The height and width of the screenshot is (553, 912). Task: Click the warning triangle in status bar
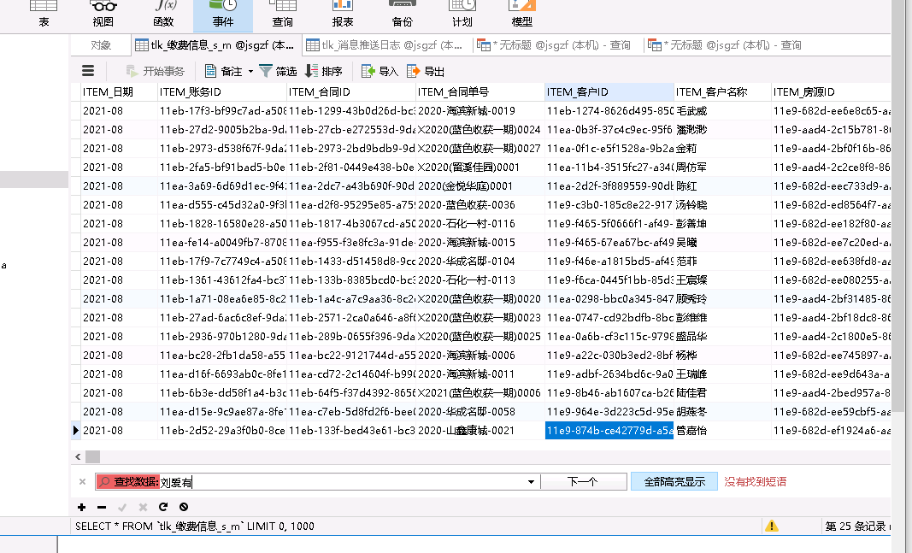(772, 527)
